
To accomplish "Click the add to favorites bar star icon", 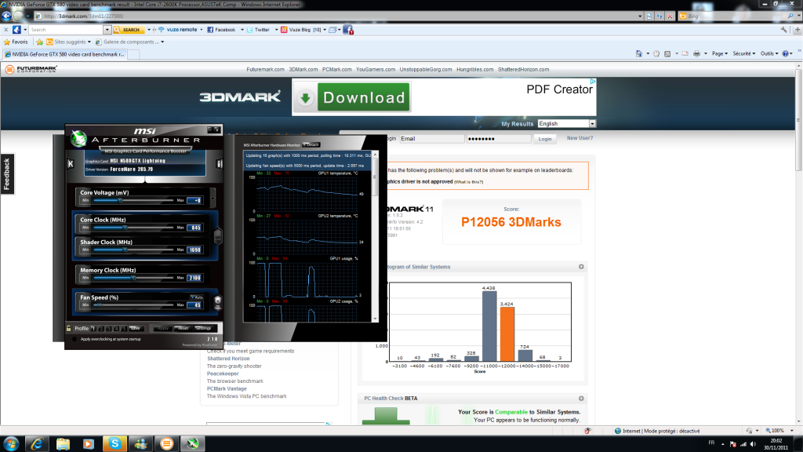I will (x=39, y=42).
